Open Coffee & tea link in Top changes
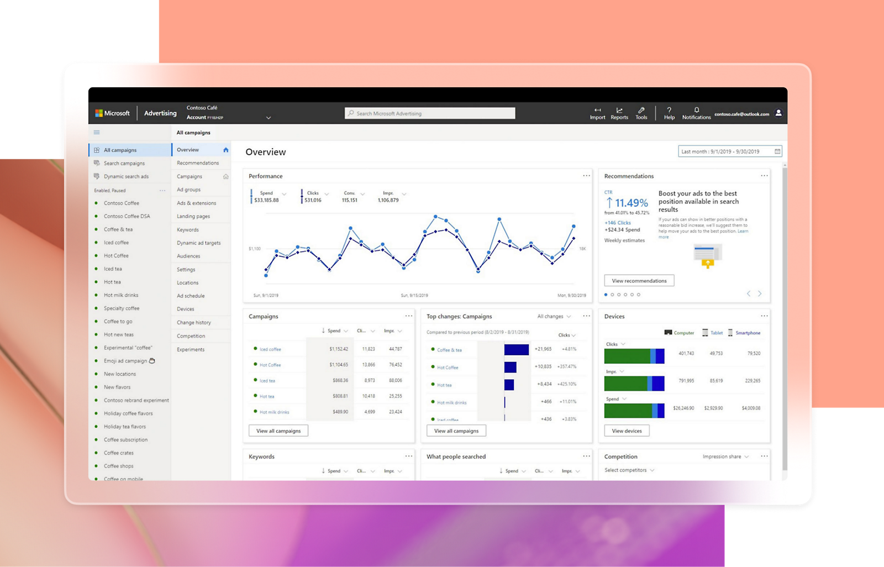The width and height of the screenshot is (884, 567). point(449,350)
